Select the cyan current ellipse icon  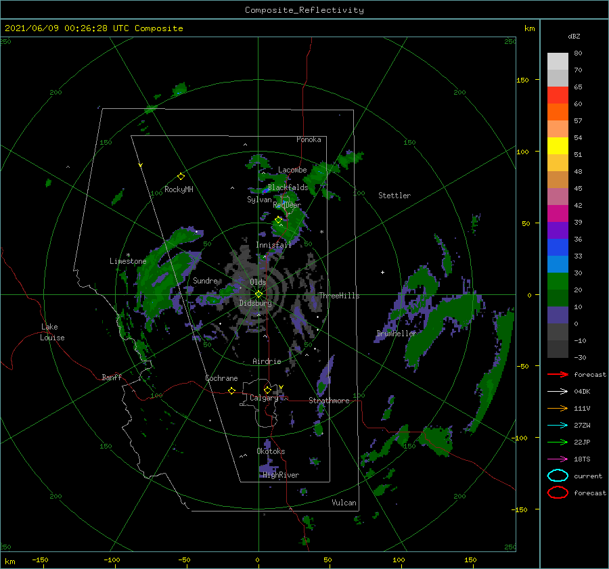click(x=558, y=476)
